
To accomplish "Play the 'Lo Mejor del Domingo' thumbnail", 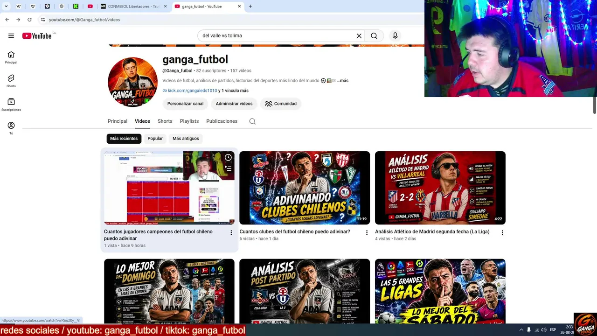I will tap(169, 291).
